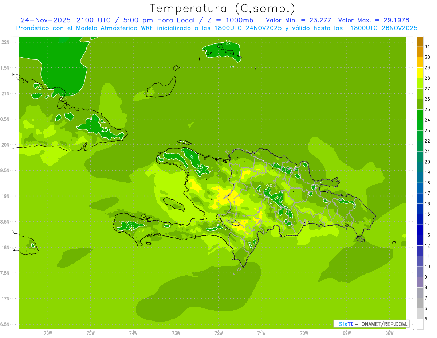
Task: Click the color scale label "15"
Action: tap(428, 214)
